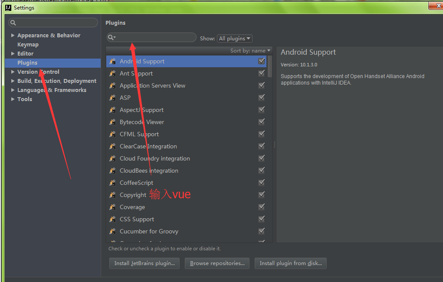Image resolution: width=443 pixels, height=282 pixels.
Task: Toggle the Cloud Foundry integration checkbox
Action: coord(262,158)
